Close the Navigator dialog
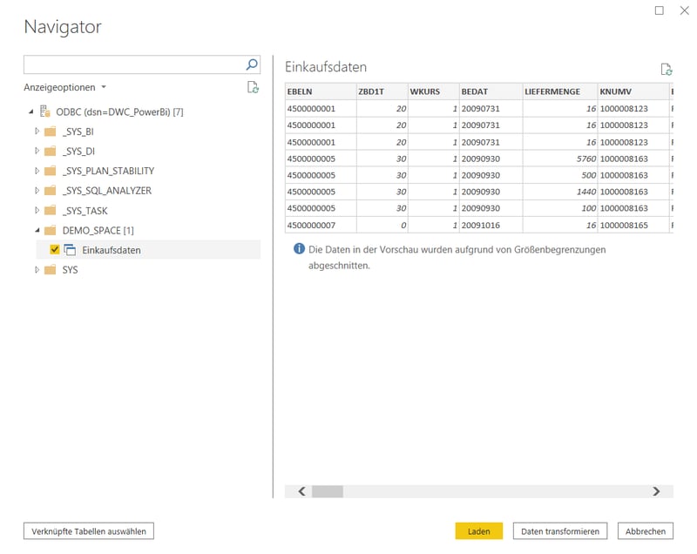The image size is (697, 554). (x=685, y=10)
